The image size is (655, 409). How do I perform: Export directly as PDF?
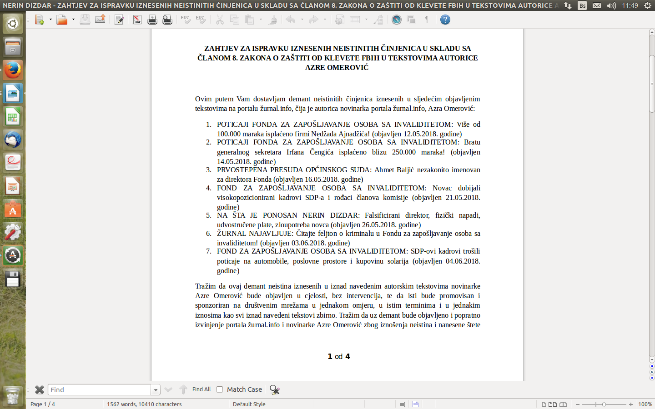pos(137,20)
